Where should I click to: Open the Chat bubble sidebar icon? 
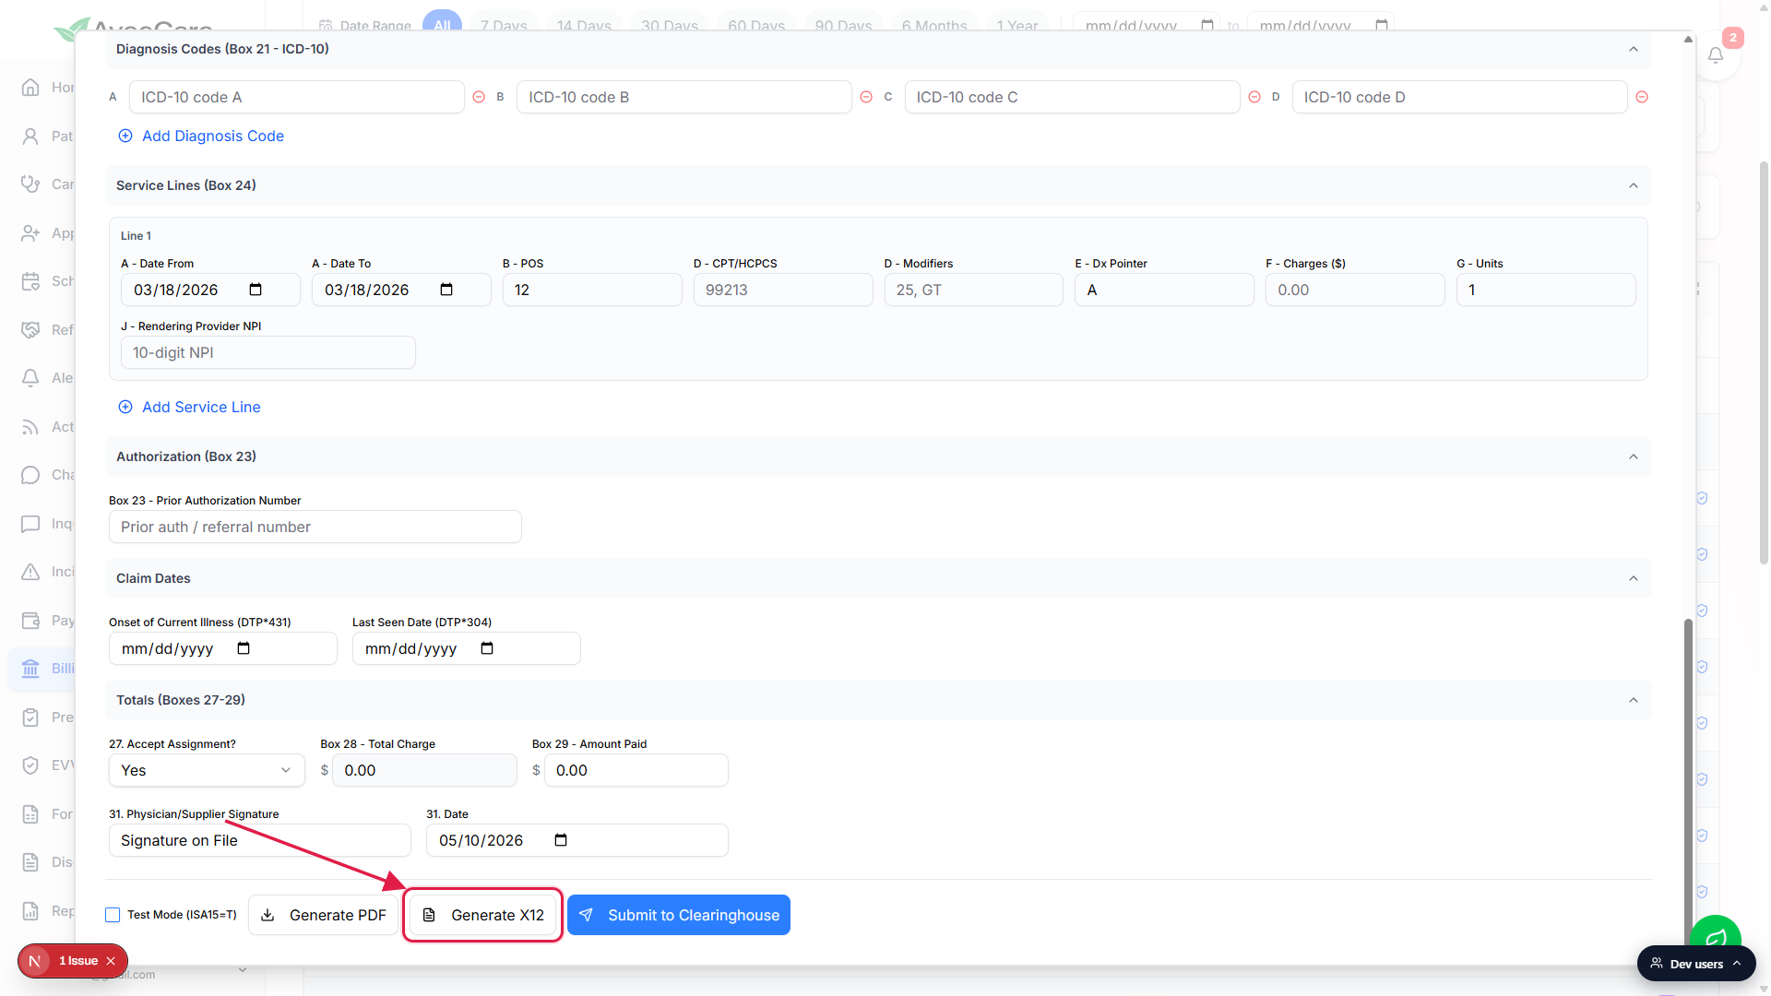pyautogui.click(x=30, y=474)
